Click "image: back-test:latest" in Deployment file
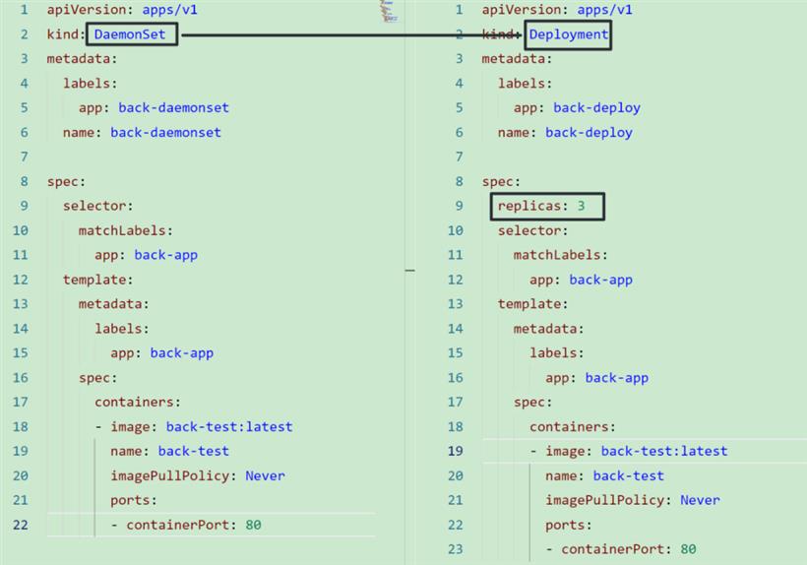This screenshot has width=807, height=565. point(637,451)
